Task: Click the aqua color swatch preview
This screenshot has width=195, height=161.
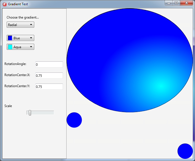Action: point(10,47)
